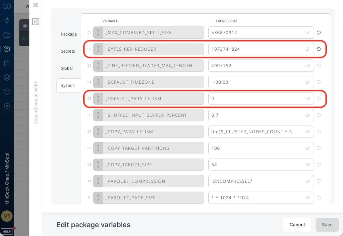Open the HELP badge
This screenshot has width=343, height=236.
[x=7, y=231]
